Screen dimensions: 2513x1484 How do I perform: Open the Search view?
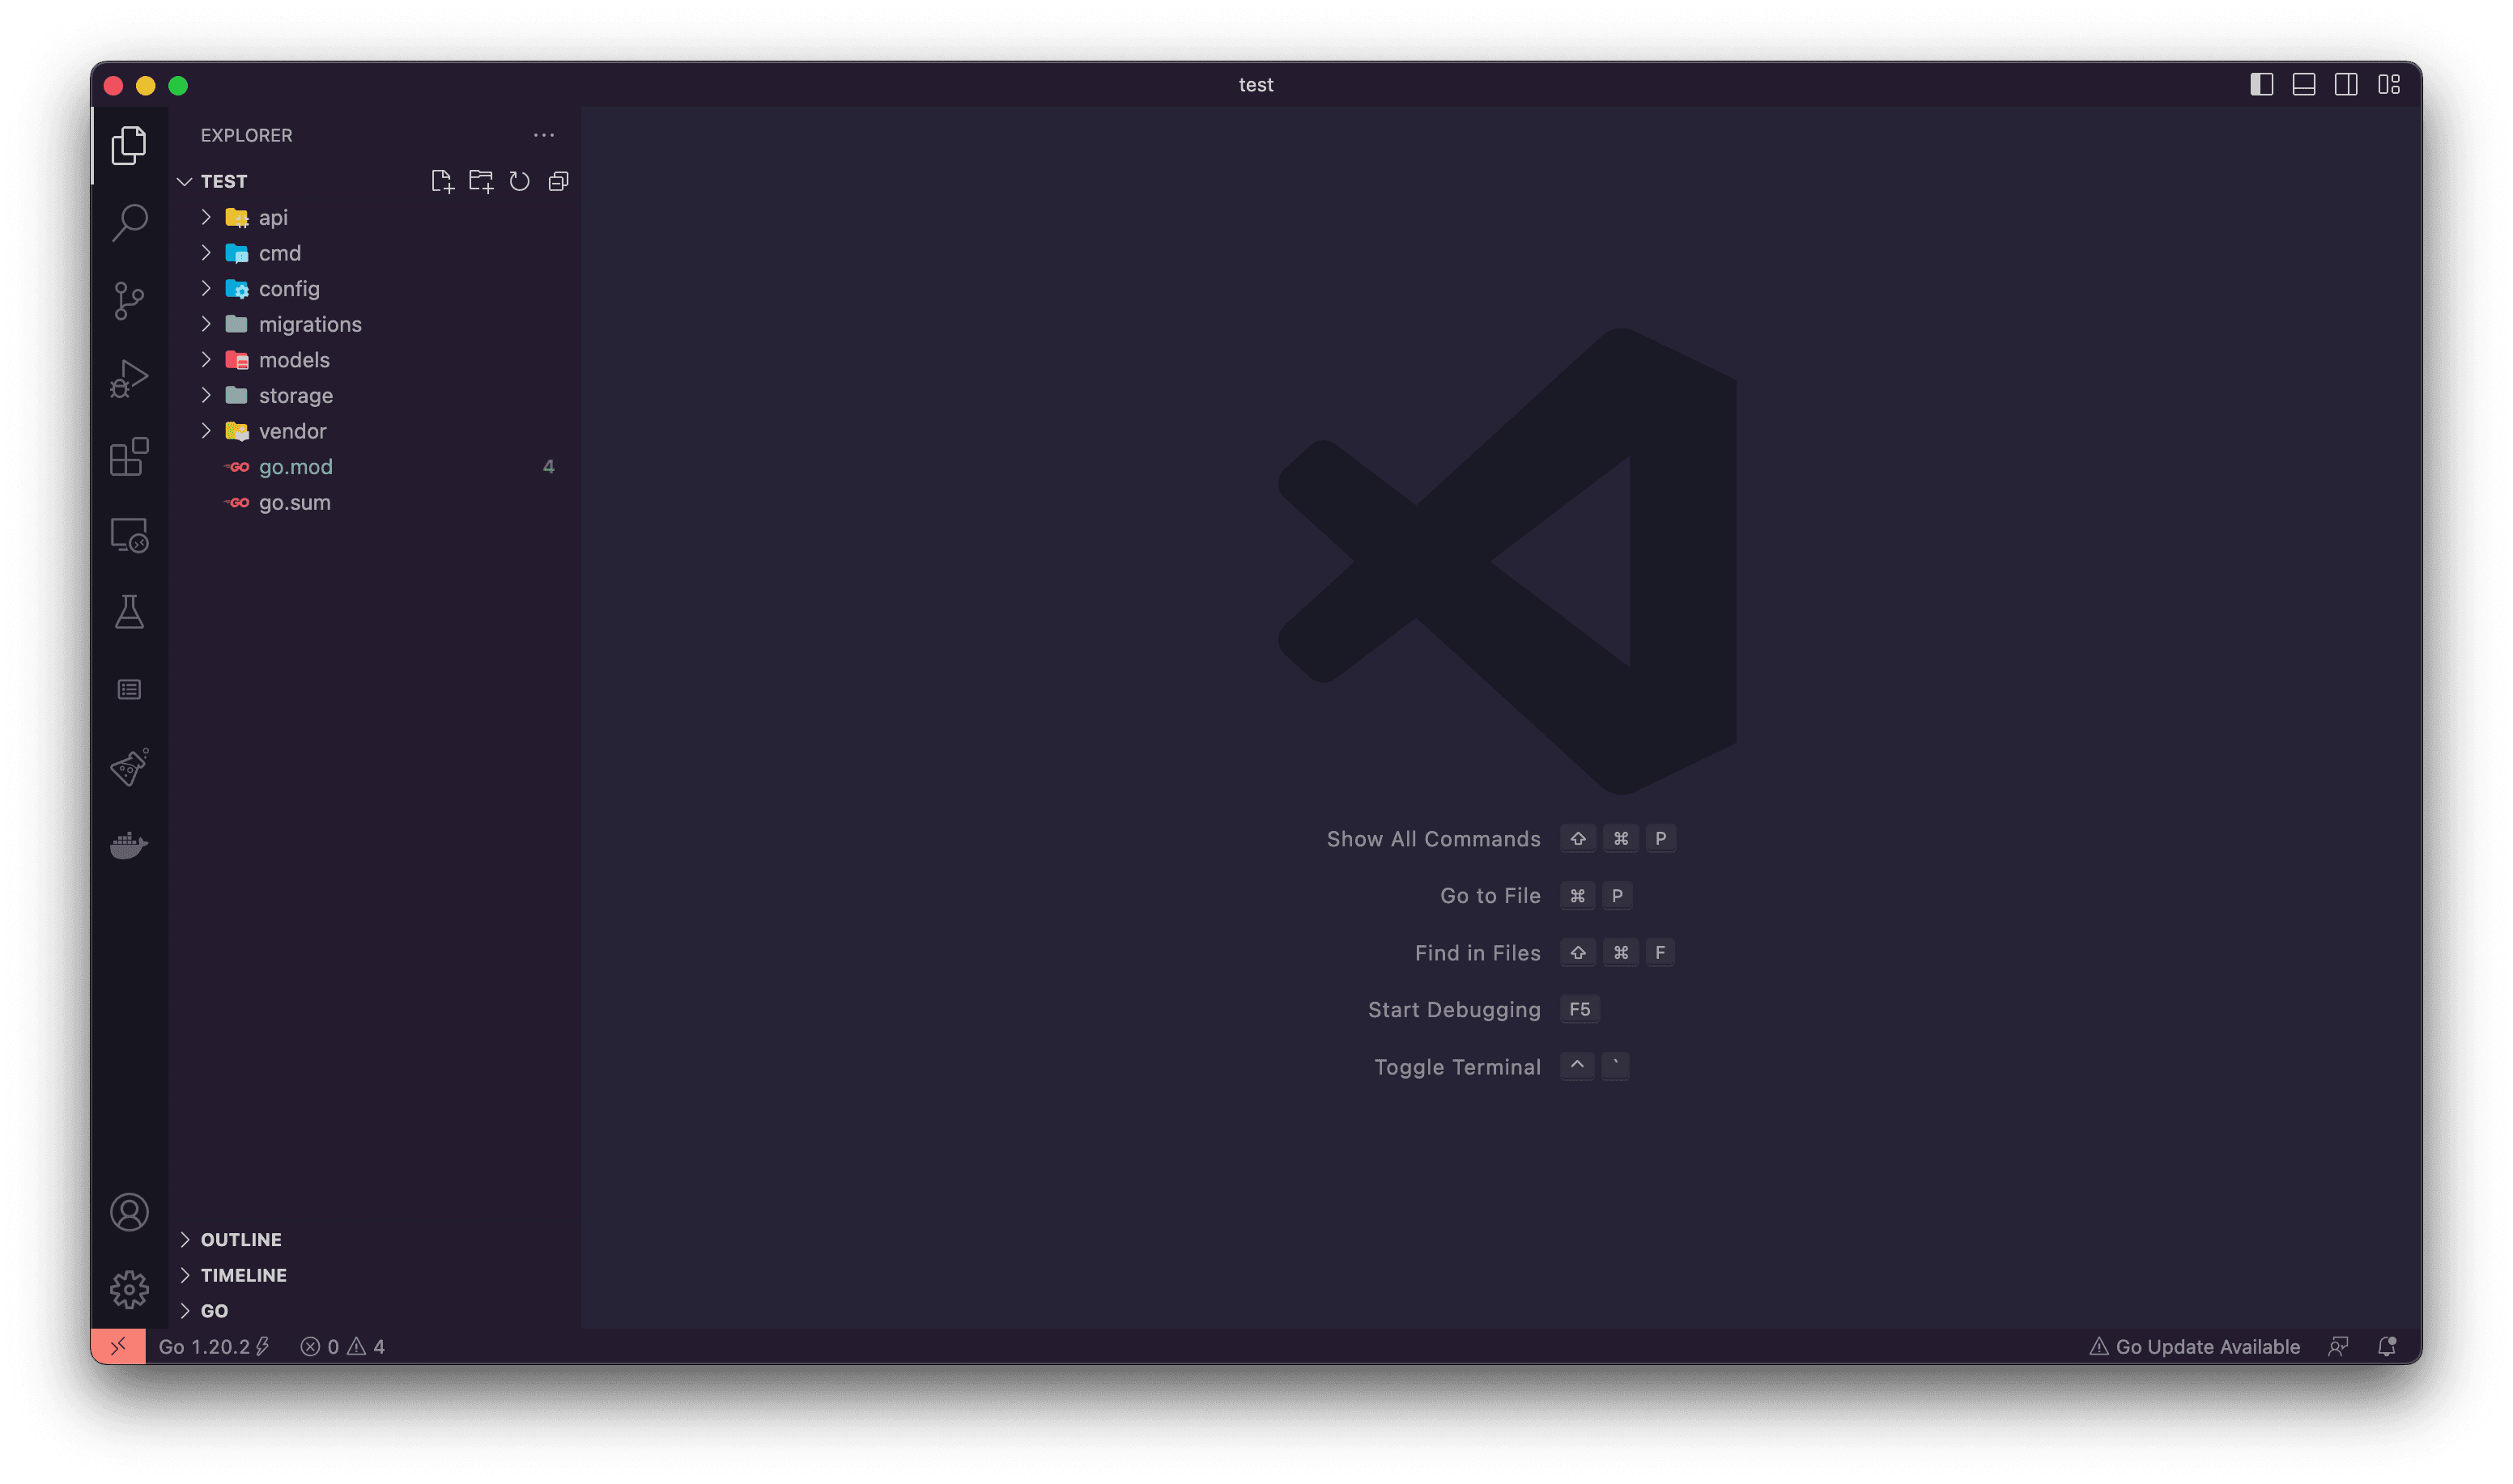pyautogui.click(x=129, y=222)
